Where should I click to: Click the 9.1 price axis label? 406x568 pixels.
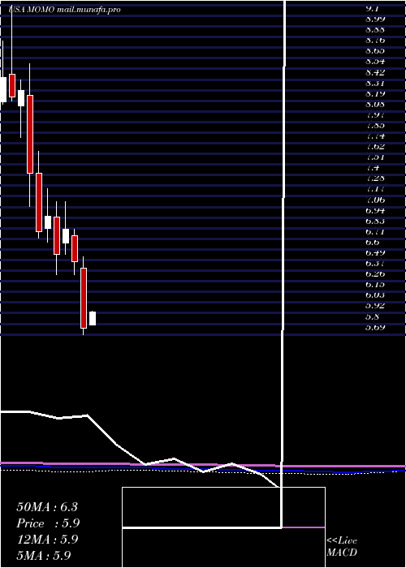tap(372, 8)
